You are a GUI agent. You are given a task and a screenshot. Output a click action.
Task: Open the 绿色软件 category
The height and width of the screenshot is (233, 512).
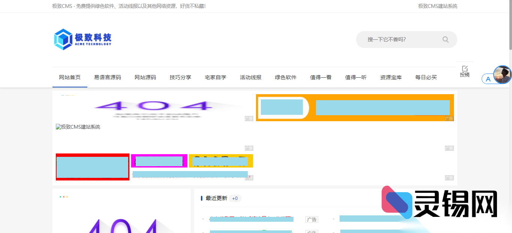285,77
